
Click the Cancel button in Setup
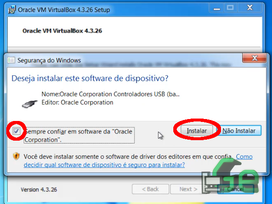pos(235,189)
